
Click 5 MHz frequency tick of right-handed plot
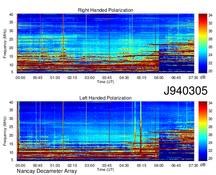pyautogui.click(x=12, y=72)
